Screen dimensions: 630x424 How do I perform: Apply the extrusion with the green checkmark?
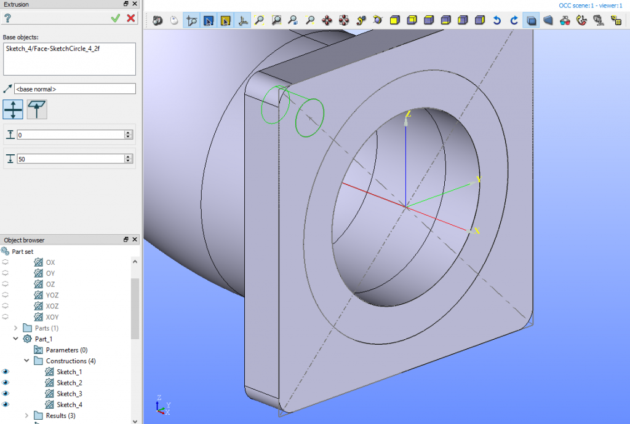click(x=114, y=18)
